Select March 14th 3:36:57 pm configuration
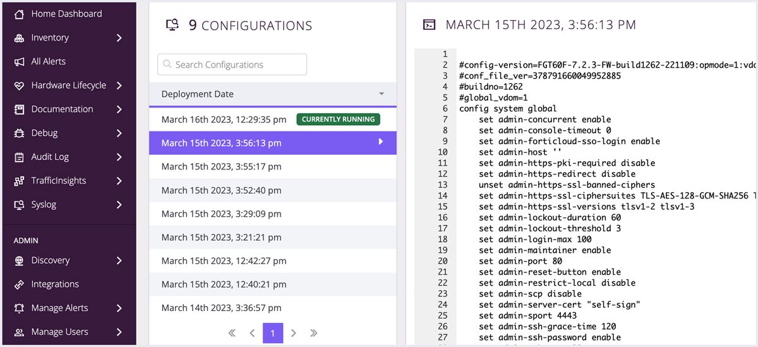The width and height of the screenshot is (758, 347). [221, 308]
